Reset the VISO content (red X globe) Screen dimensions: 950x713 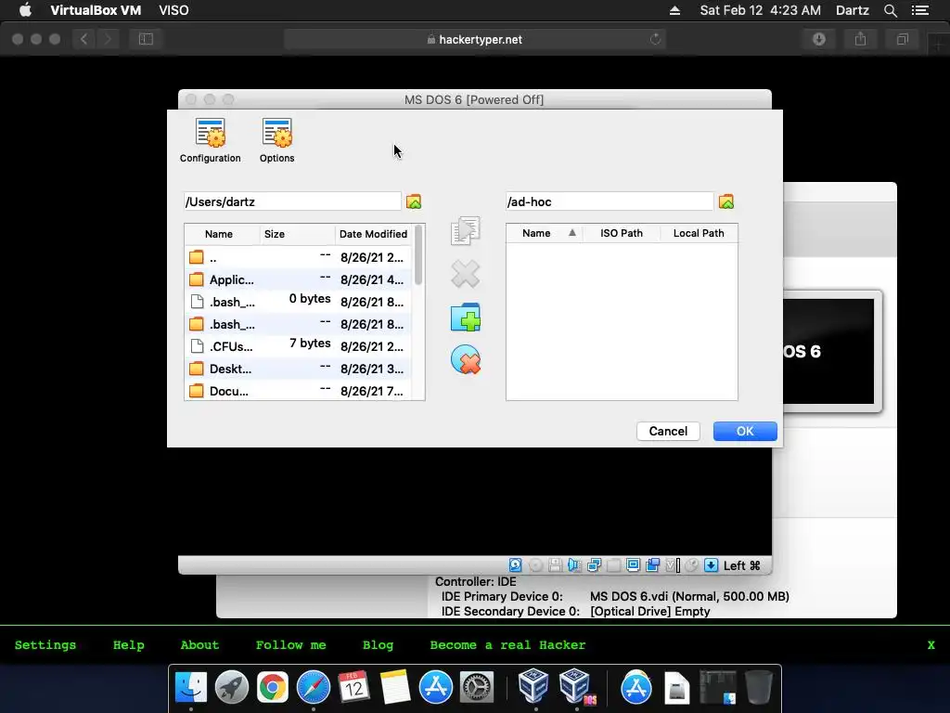(x=466, y=360)
